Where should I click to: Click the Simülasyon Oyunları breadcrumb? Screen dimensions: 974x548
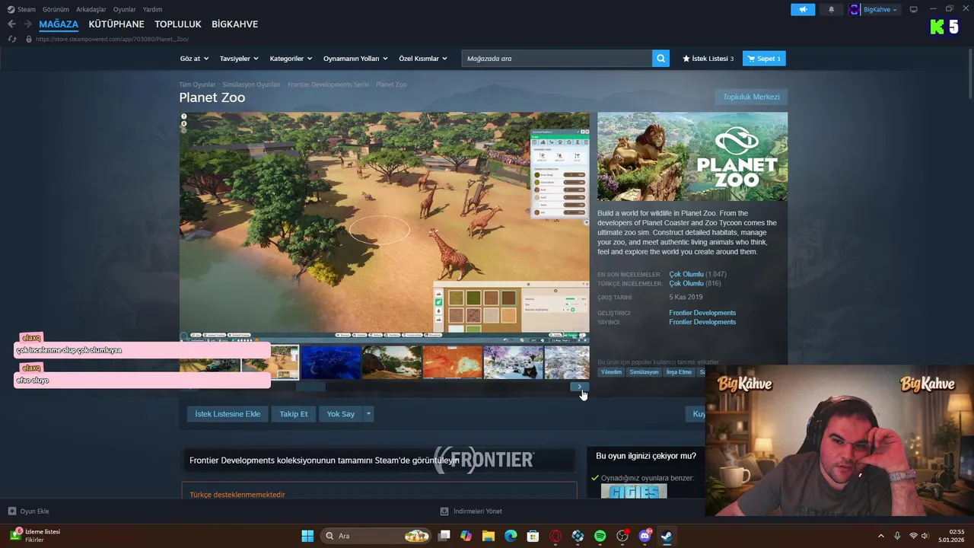click(251, 84)
